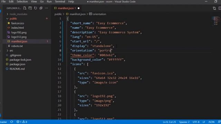The image size is (221, 124).
Task: Click the "start_url" key on line 6
Action: point(80,41)
